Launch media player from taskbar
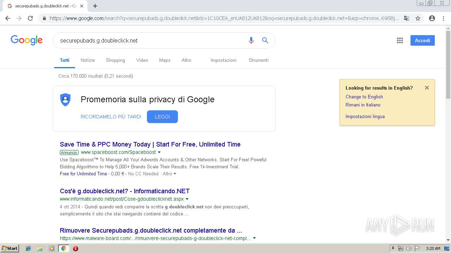This screenshot has width=451, height=253. 51,248
